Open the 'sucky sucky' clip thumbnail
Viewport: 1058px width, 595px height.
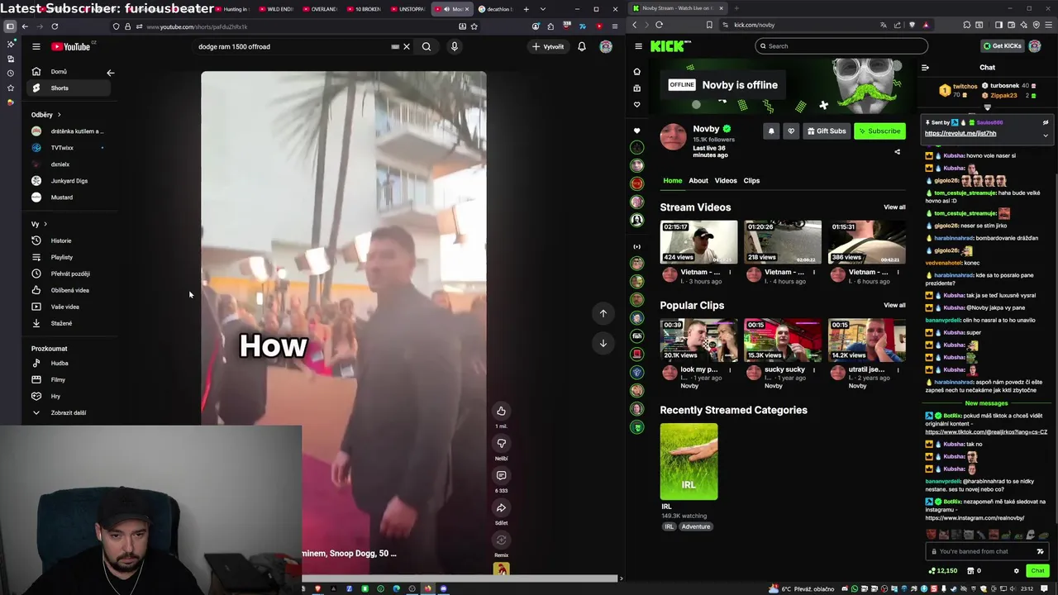coord(783,340)
